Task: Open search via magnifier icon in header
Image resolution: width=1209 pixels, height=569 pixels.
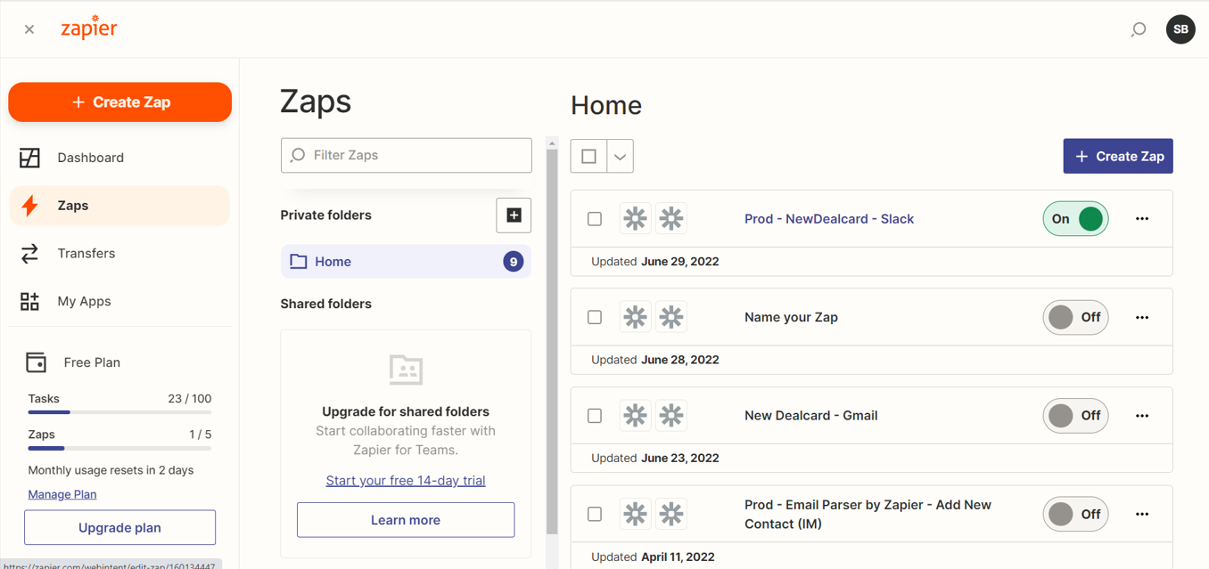Action: pos(1139,29)
